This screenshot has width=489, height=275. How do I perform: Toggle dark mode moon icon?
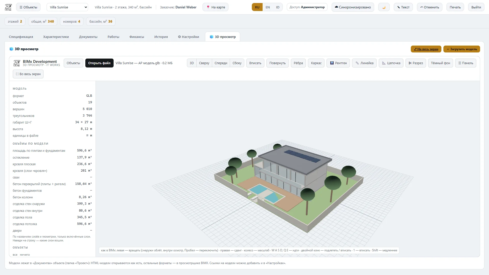click(x=384, y=7)
